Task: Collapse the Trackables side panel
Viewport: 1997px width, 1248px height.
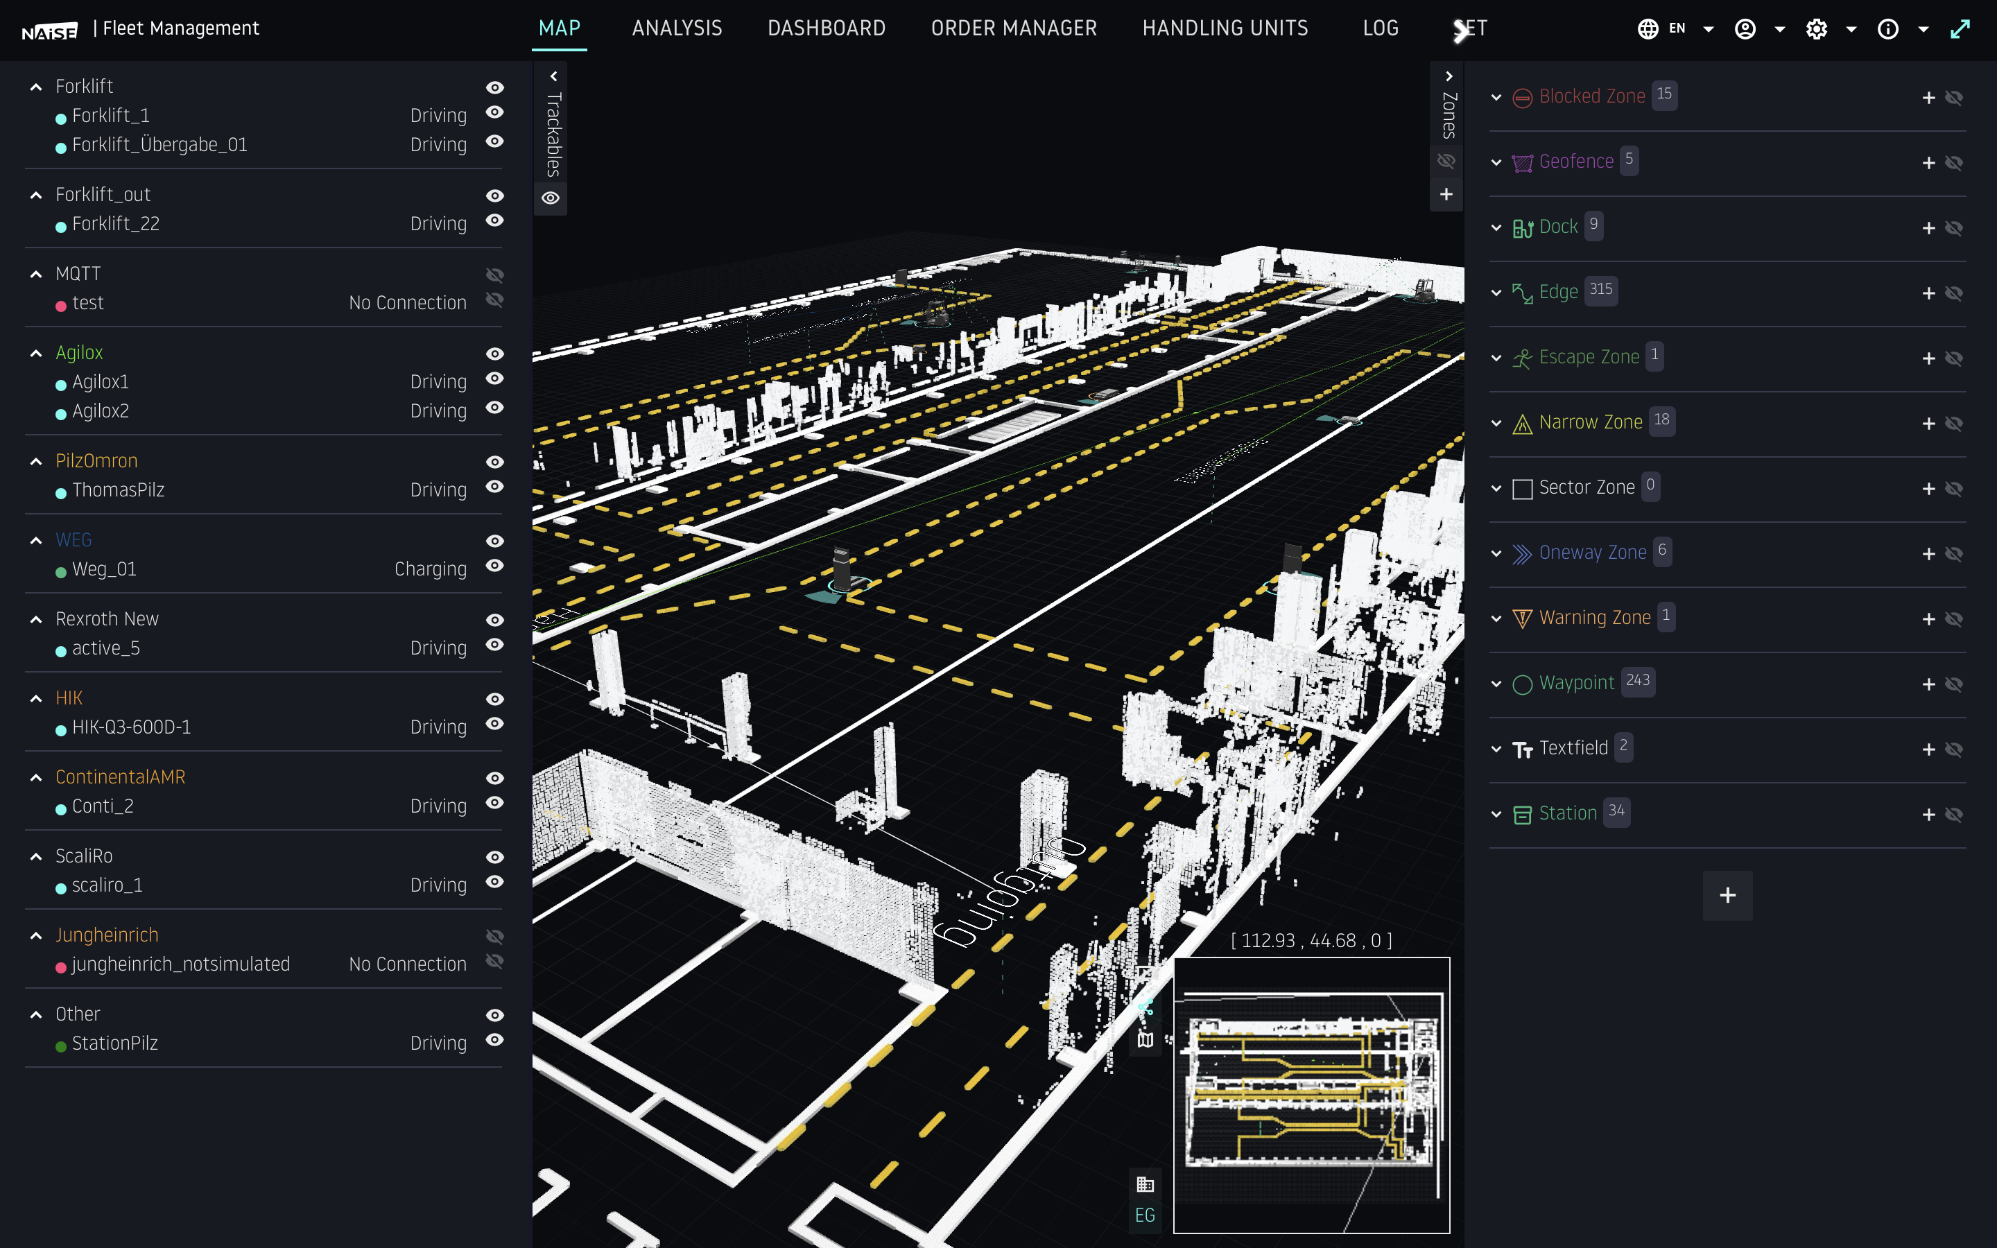Action: (x=554, y=77)
